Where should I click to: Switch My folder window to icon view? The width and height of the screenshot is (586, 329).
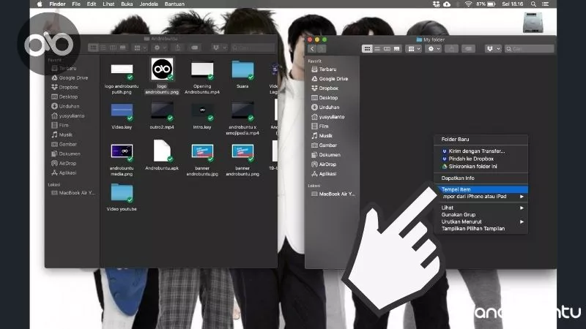[x=367, y=49]
